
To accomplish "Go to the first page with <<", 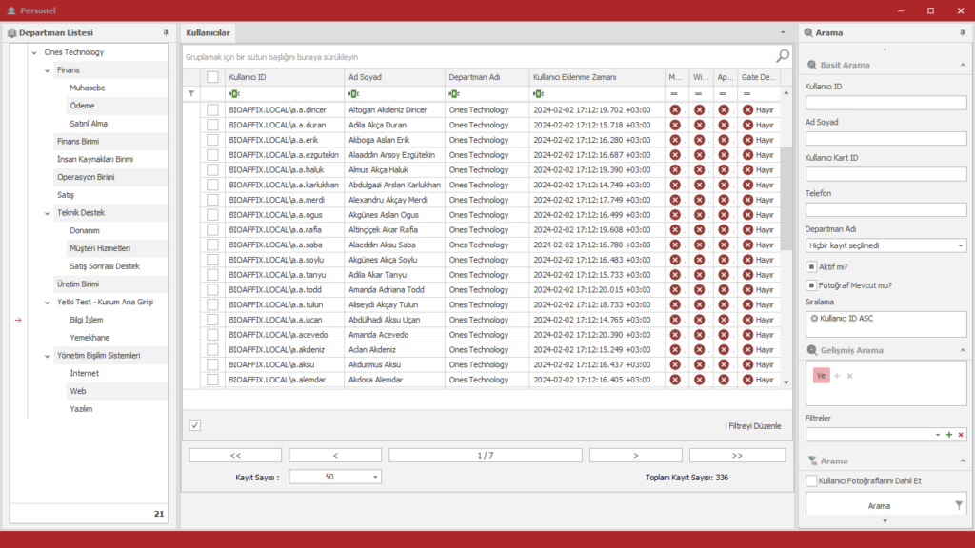I will click(x=235, y=456).
